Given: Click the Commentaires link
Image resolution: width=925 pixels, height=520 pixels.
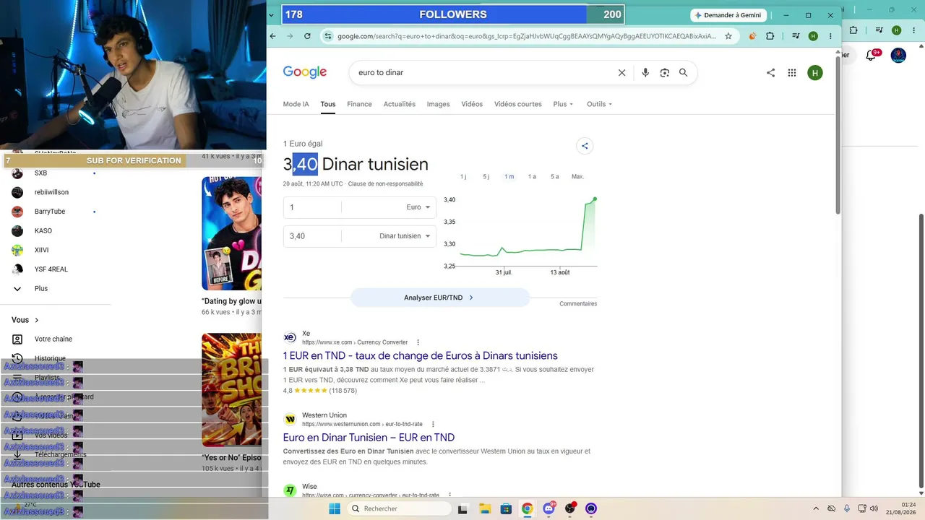Looking at the screenshot, I should (578, 303).
